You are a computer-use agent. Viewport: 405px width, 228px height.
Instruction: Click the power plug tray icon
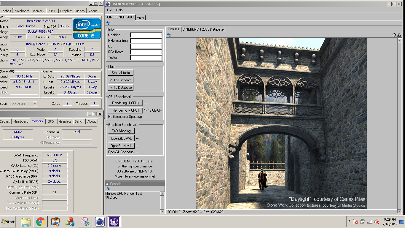pos(362,222)
